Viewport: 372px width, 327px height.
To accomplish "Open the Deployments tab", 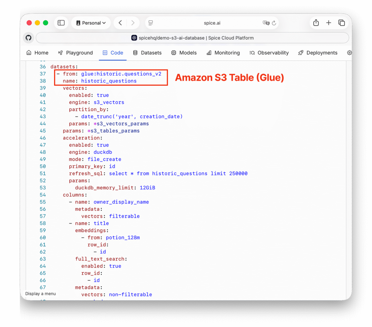I will click(318, 53).
